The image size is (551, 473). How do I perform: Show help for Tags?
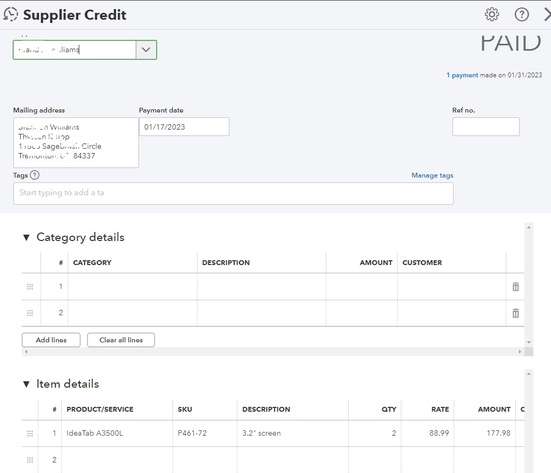coord(35,175)
